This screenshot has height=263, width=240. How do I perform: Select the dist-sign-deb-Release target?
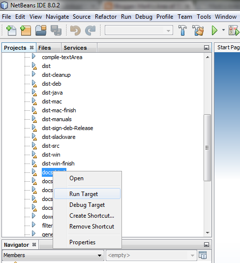[x=67, y=128]
